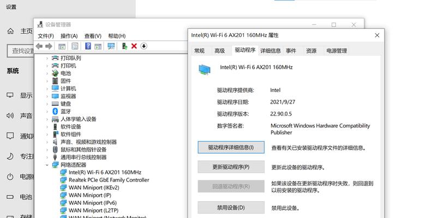Click the 驱动程序详细信息(I) button
Viewport: 443px width, 218px height.
click(x=231, y=147)
